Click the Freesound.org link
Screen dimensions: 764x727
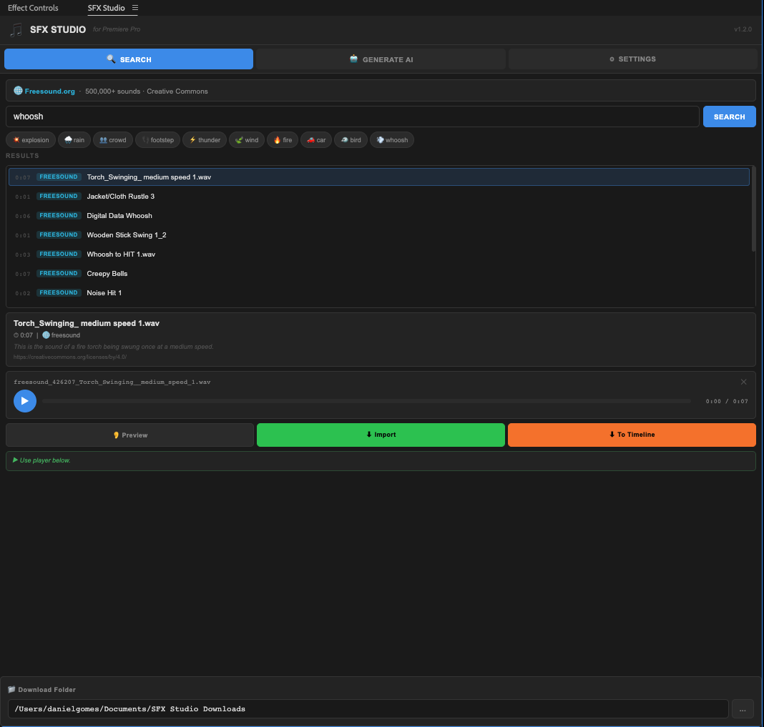click(x=49, y=91)
